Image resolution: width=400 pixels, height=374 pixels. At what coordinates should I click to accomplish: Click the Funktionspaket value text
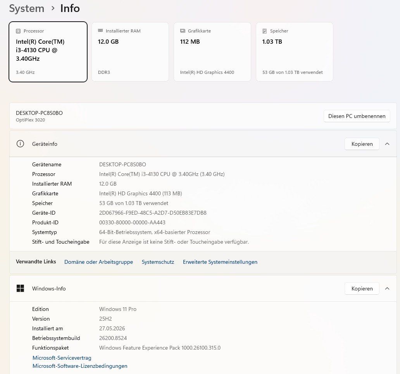click(x=160, y=348)
